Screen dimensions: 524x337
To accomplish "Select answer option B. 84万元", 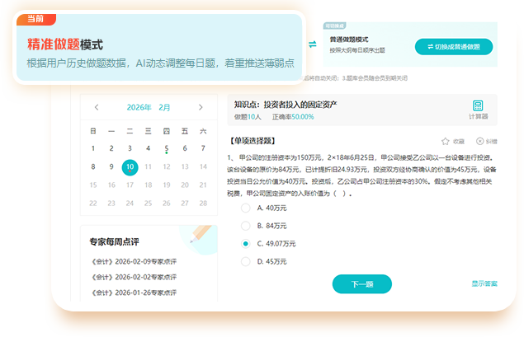I will [x=245, y=226].
